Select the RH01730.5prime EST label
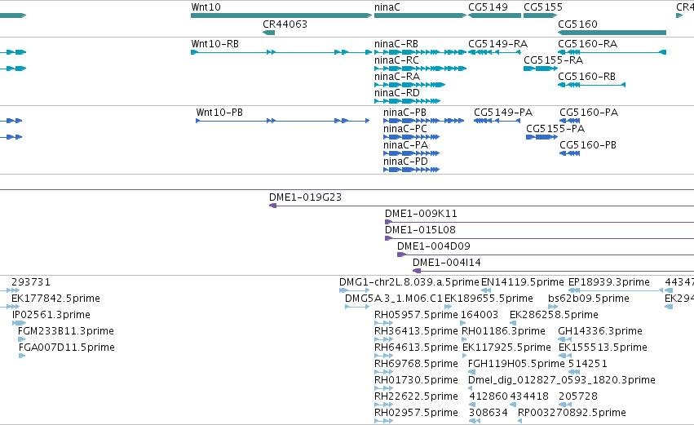The width and height of the screenshot is (694, 425). click(x=416, y=381)
